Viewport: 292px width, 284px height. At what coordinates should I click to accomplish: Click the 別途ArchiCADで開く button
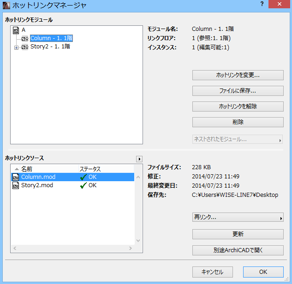tap(238, 250)
